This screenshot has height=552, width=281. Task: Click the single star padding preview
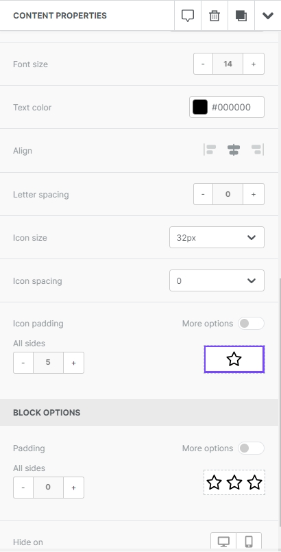pos(234,359)
